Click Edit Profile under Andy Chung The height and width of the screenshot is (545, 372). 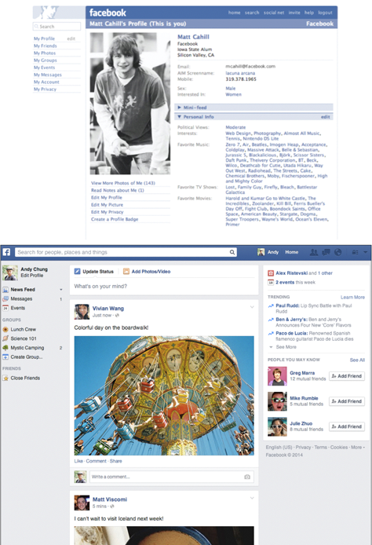pos(31,276)
